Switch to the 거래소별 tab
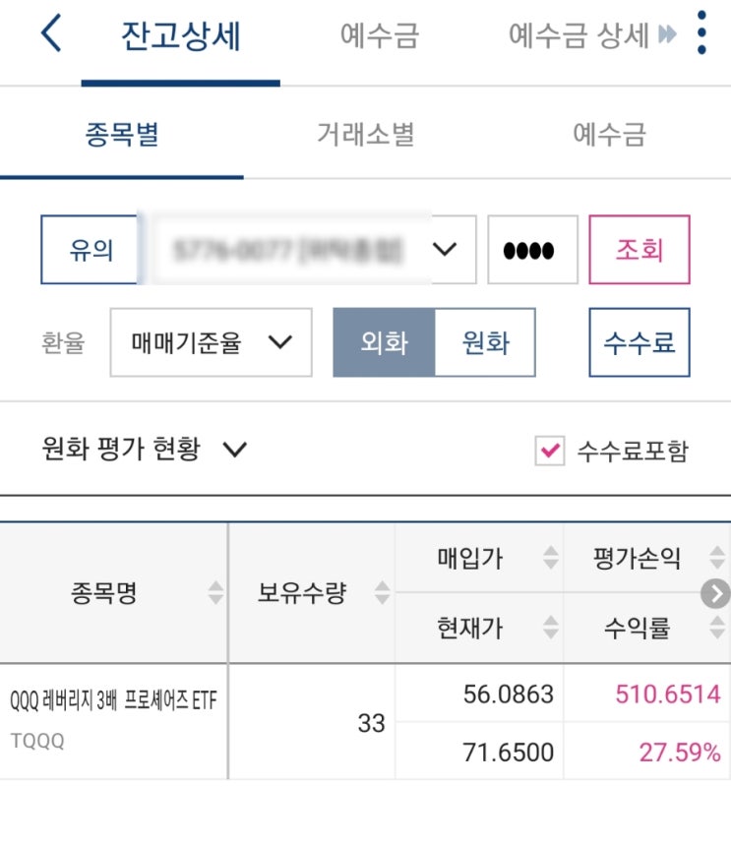This screenshot has width=731, height=845. 365,135
